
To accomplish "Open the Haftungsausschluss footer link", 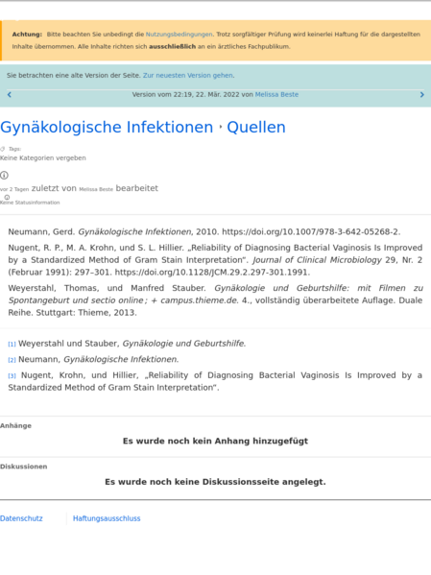I will click(x=107, y=518).
